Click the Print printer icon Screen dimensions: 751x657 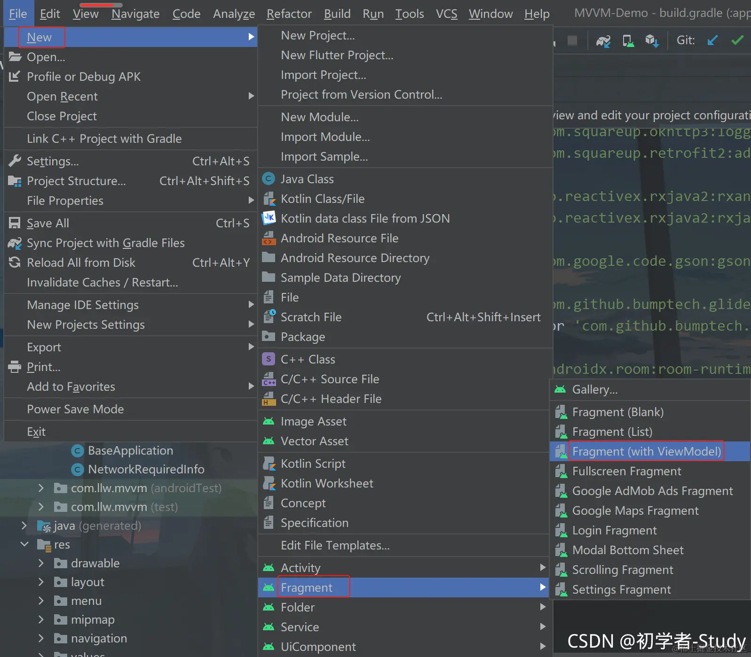pyautogui.click(x=15, y=367)
